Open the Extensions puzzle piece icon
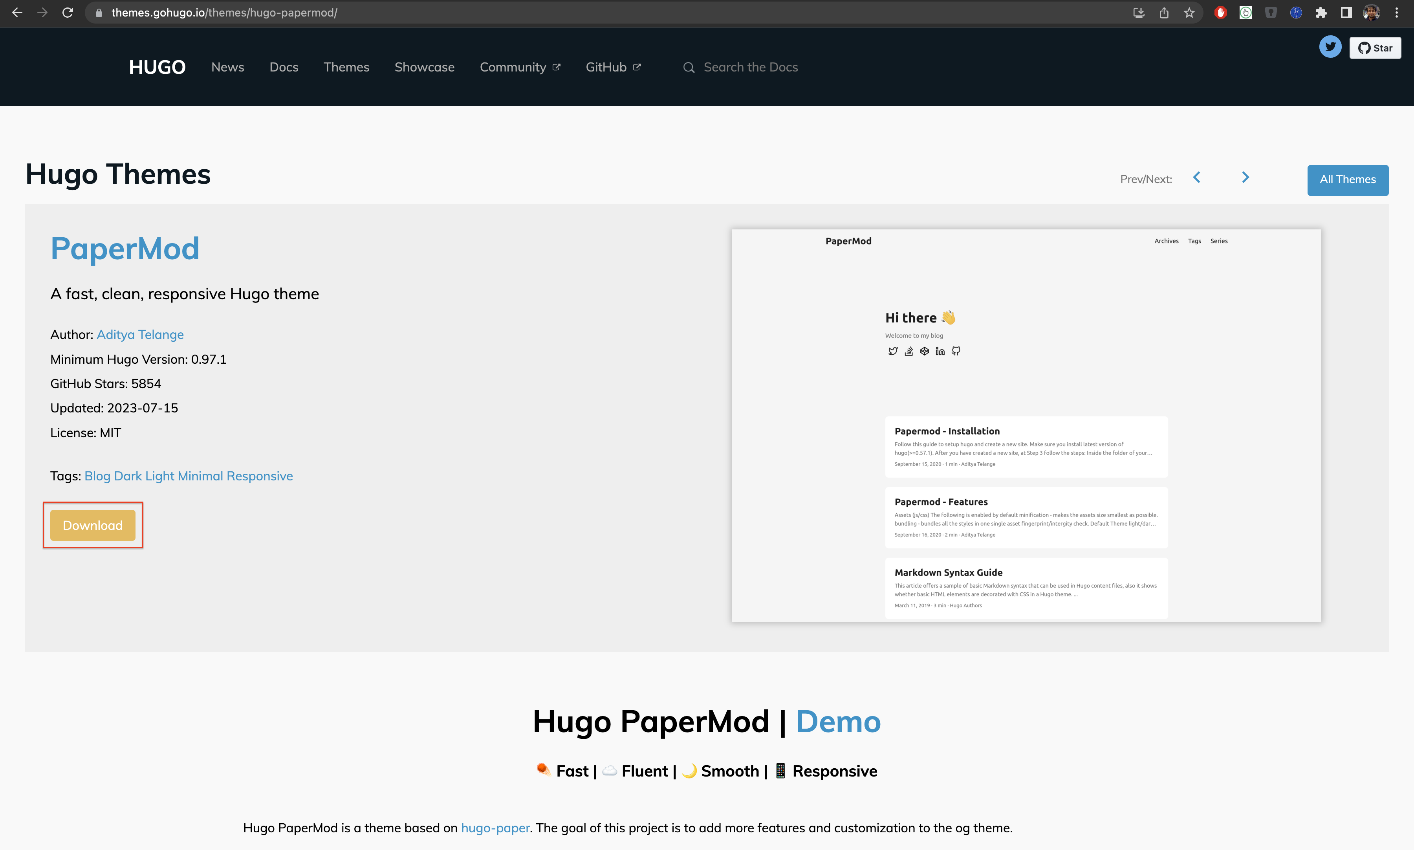 pyautogui.click(x=1322, y=13)
